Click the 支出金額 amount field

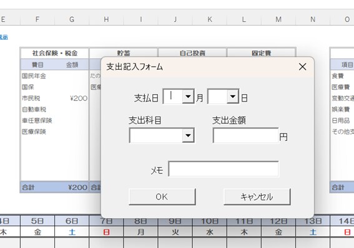click(245, 135)
